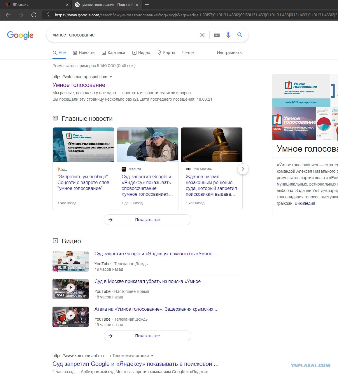
Task: Clear the search query with X
Action: (202, 35)
